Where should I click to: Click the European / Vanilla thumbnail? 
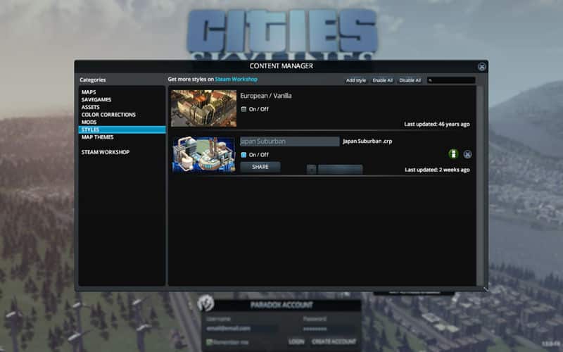(x=203, y=108)
